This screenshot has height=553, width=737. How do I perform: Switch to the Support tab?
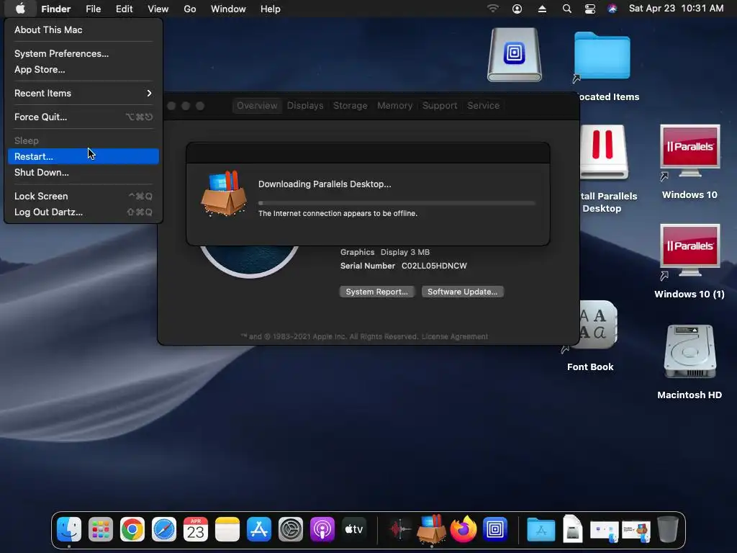coord(440,105)
